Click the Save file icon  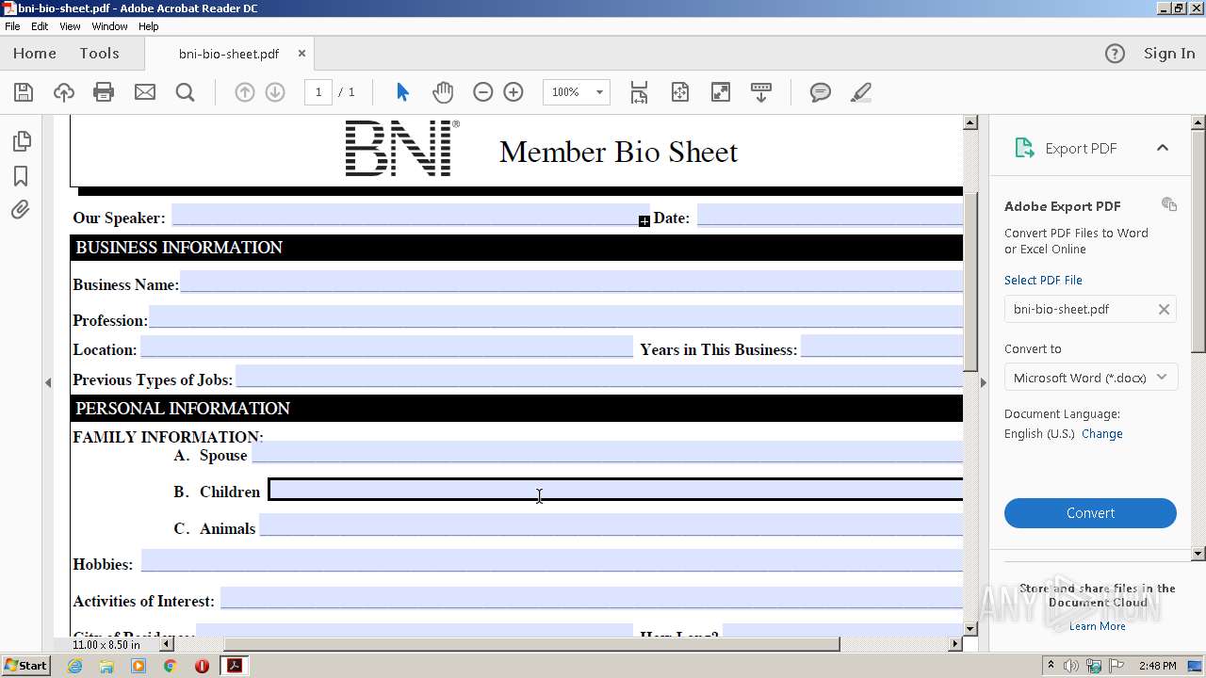point(24,92)
